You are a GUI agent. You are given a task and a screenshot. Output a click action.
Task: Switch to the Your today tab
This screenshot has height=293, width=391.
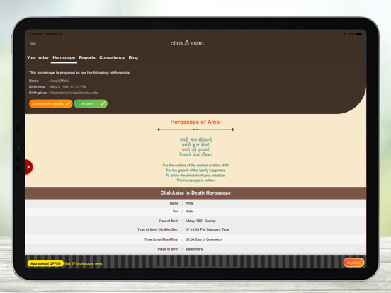38,57
